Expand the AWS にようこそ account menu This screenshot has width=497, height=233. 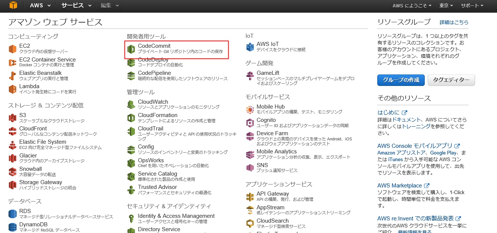point(412,6)
